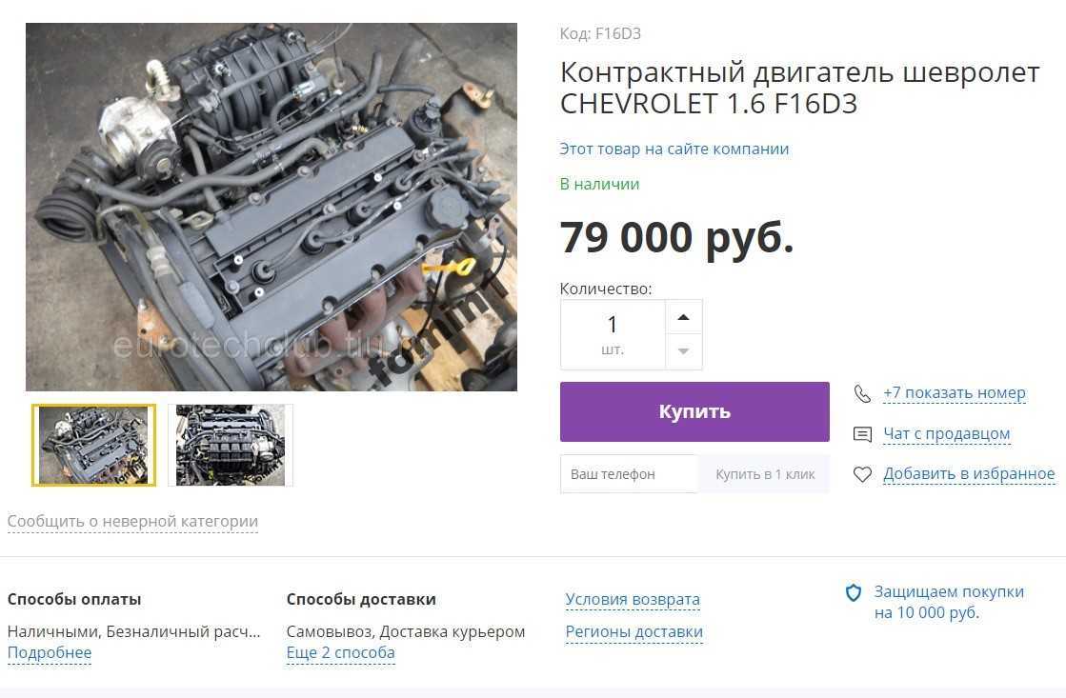Screen dimensions: 1066x698
Task: Show seller number via +7 показать номер
Action: [x=954, y=393]
